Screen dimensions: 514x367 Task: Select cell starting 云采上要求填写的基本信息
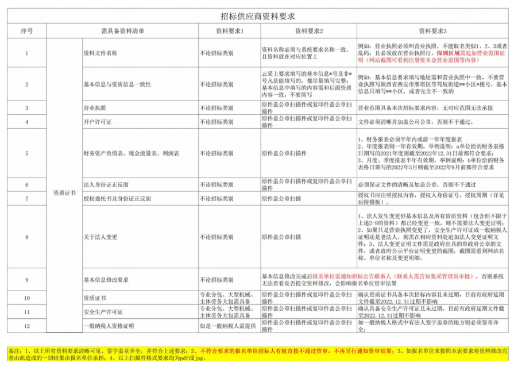309,84
